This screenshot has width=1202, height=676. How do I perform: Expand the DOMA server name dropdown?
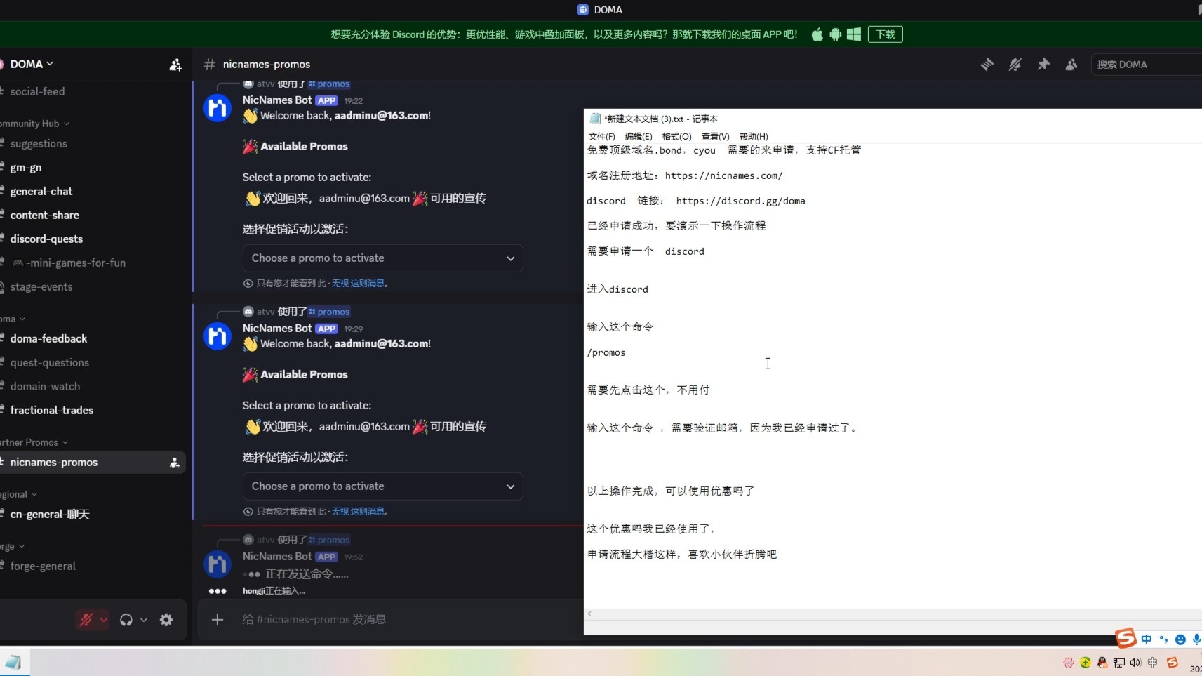(x=32, y=64)
